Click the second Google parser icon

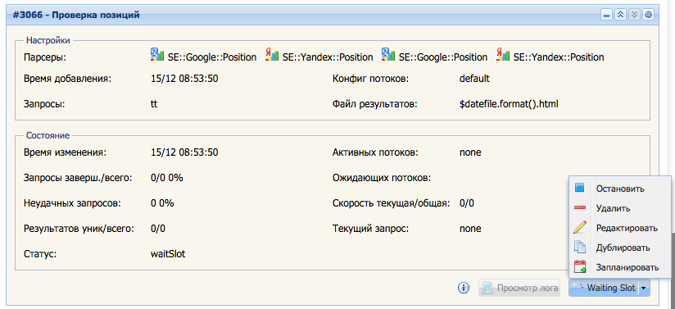(388, 55)
